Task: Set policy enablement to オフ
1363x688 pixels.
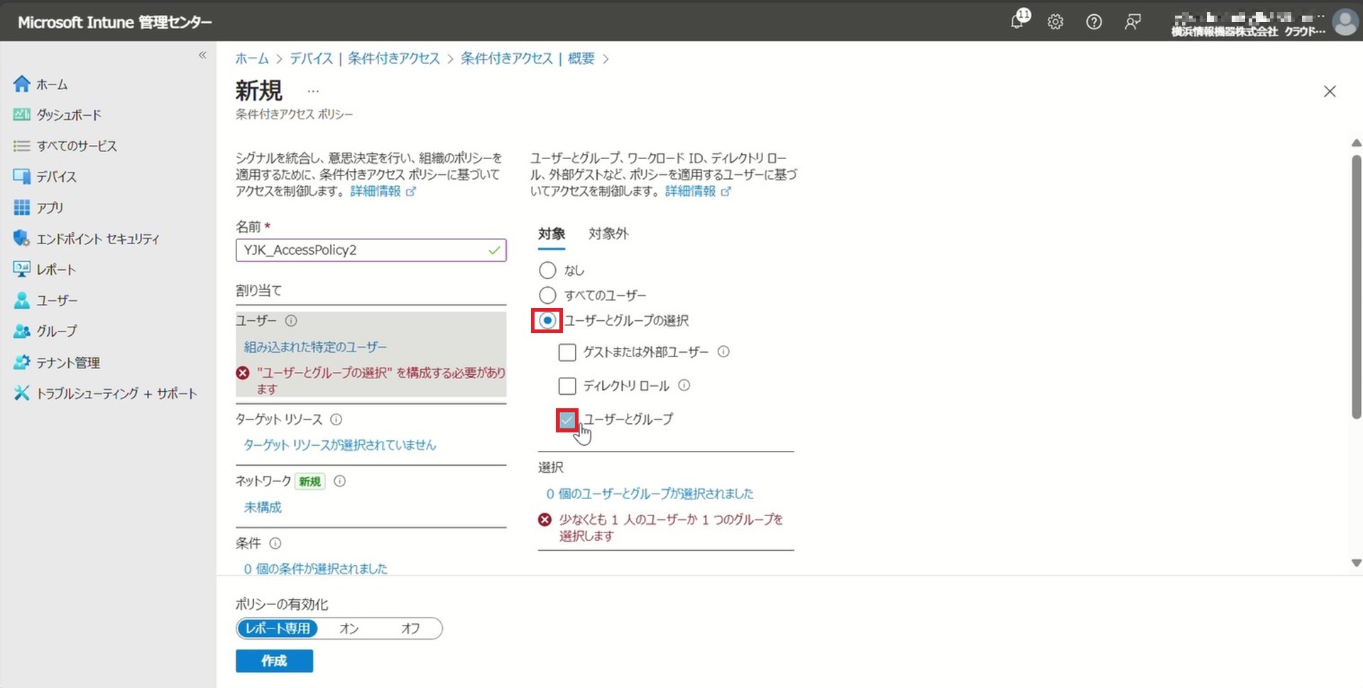Action: [410, 629]
